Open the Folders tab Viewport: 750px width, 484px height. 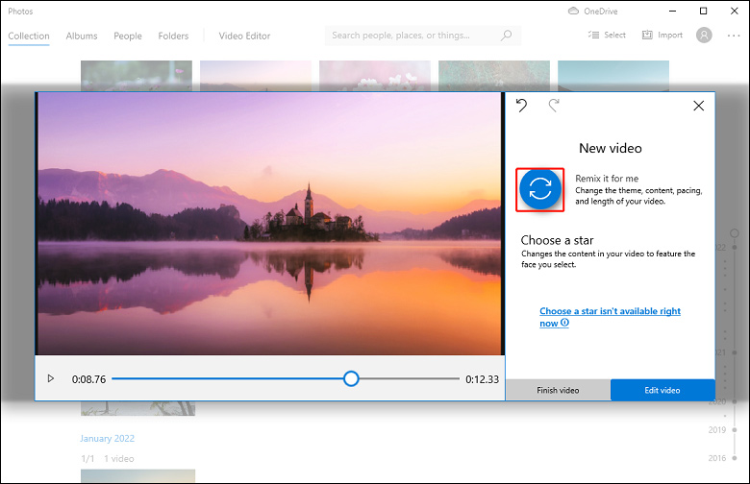coord(174,36)
